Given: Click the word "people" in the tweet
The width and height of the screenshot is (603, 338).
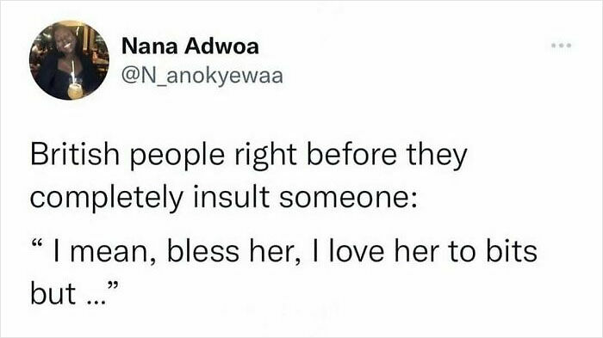Looking at the screenshot, I should 177,157.
